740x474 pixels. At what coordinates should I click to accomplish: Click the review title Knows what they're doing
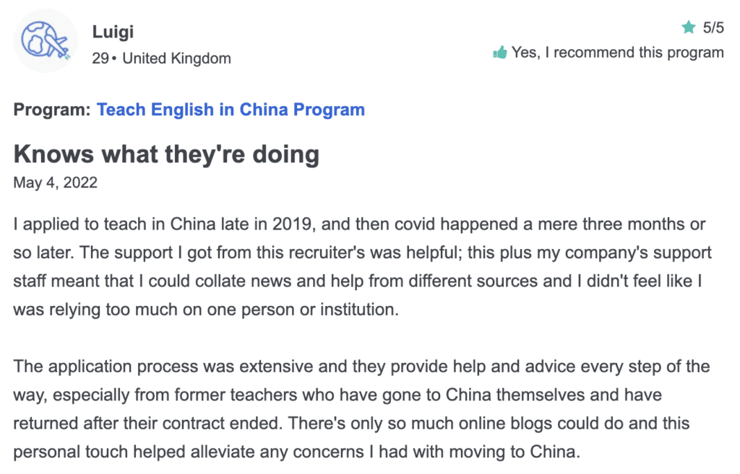coord(167,154)
